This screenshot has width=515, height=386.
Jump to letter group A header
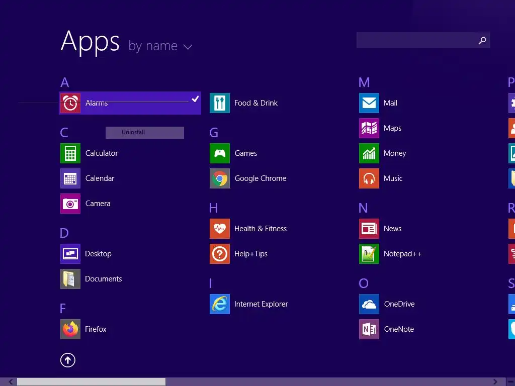tap(65, 82)
